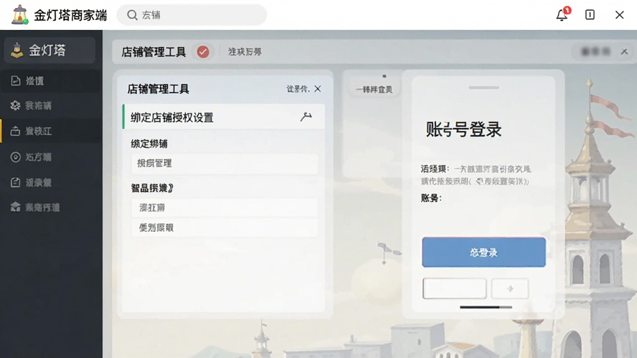
Task: Close the tab bar with its X button
Action: tap(625, 52)
